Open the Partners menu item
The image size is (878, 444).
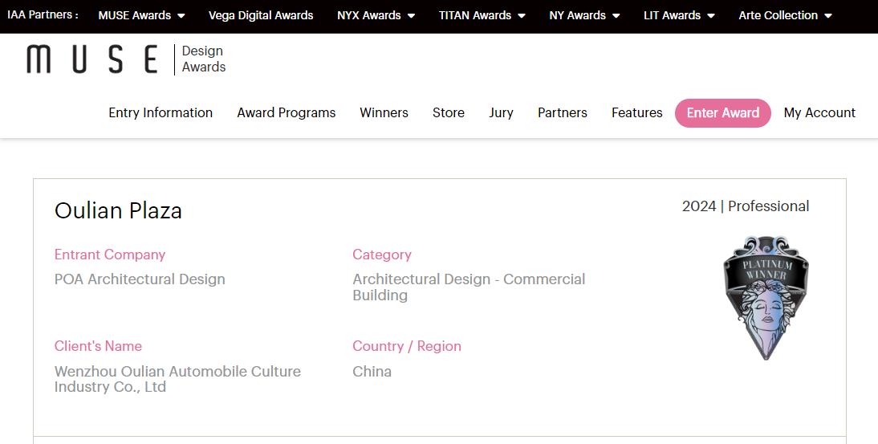(x=562, y=112)
